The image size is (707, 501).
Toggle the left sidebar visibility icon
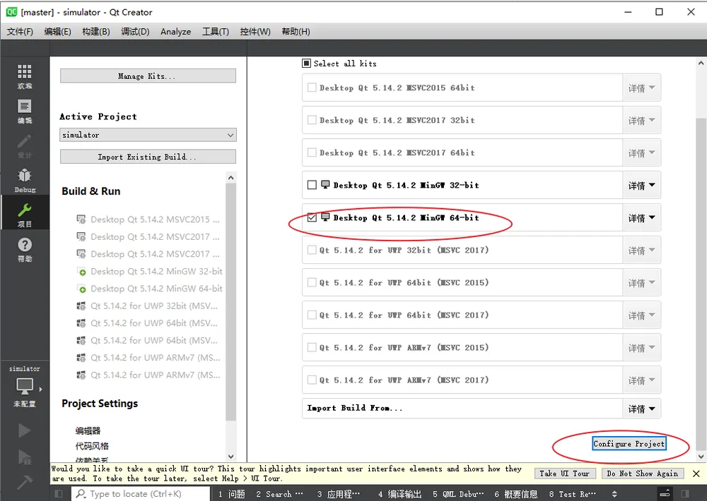coord(59,494)
